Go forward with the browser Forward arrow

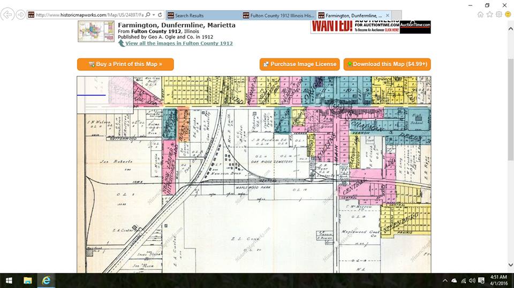pos(21,15)
